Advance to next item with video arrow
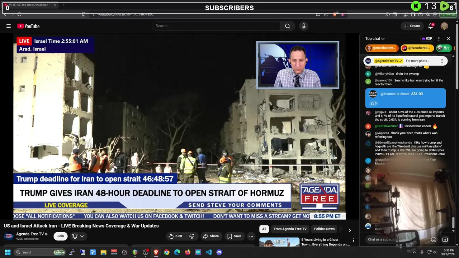Viewport: 459px width, 258px height. pyautogui.click(x=338, y=133)
